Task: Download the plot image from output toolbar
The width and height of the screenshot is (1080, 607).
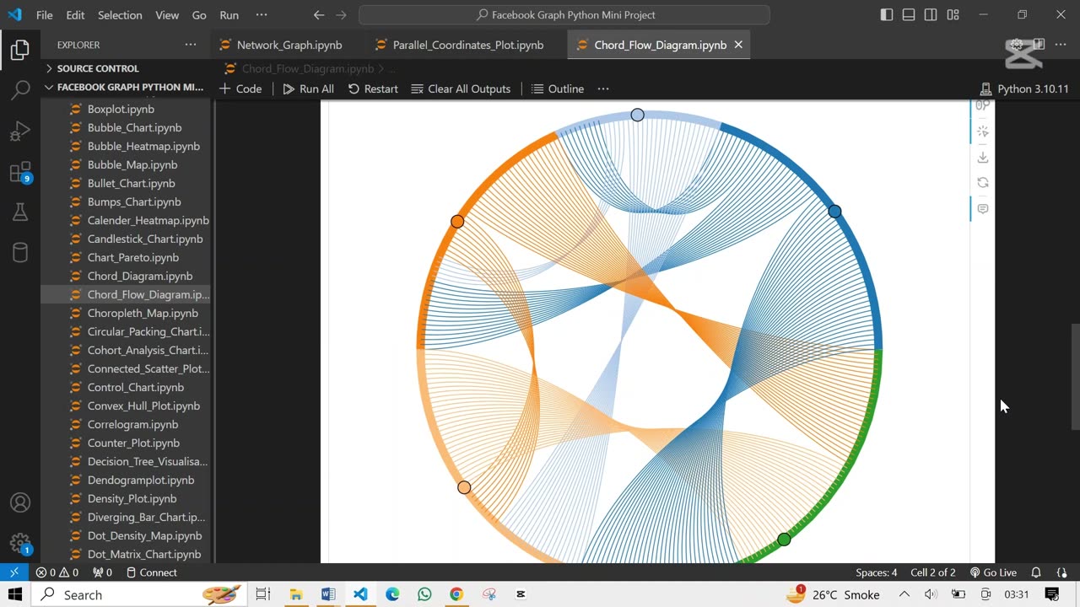Action: coord(983,157)
